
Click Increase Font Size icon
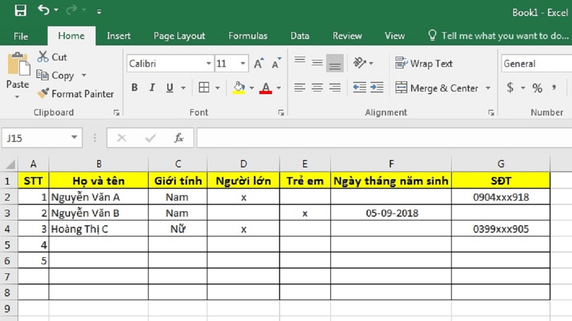(259, 64)
